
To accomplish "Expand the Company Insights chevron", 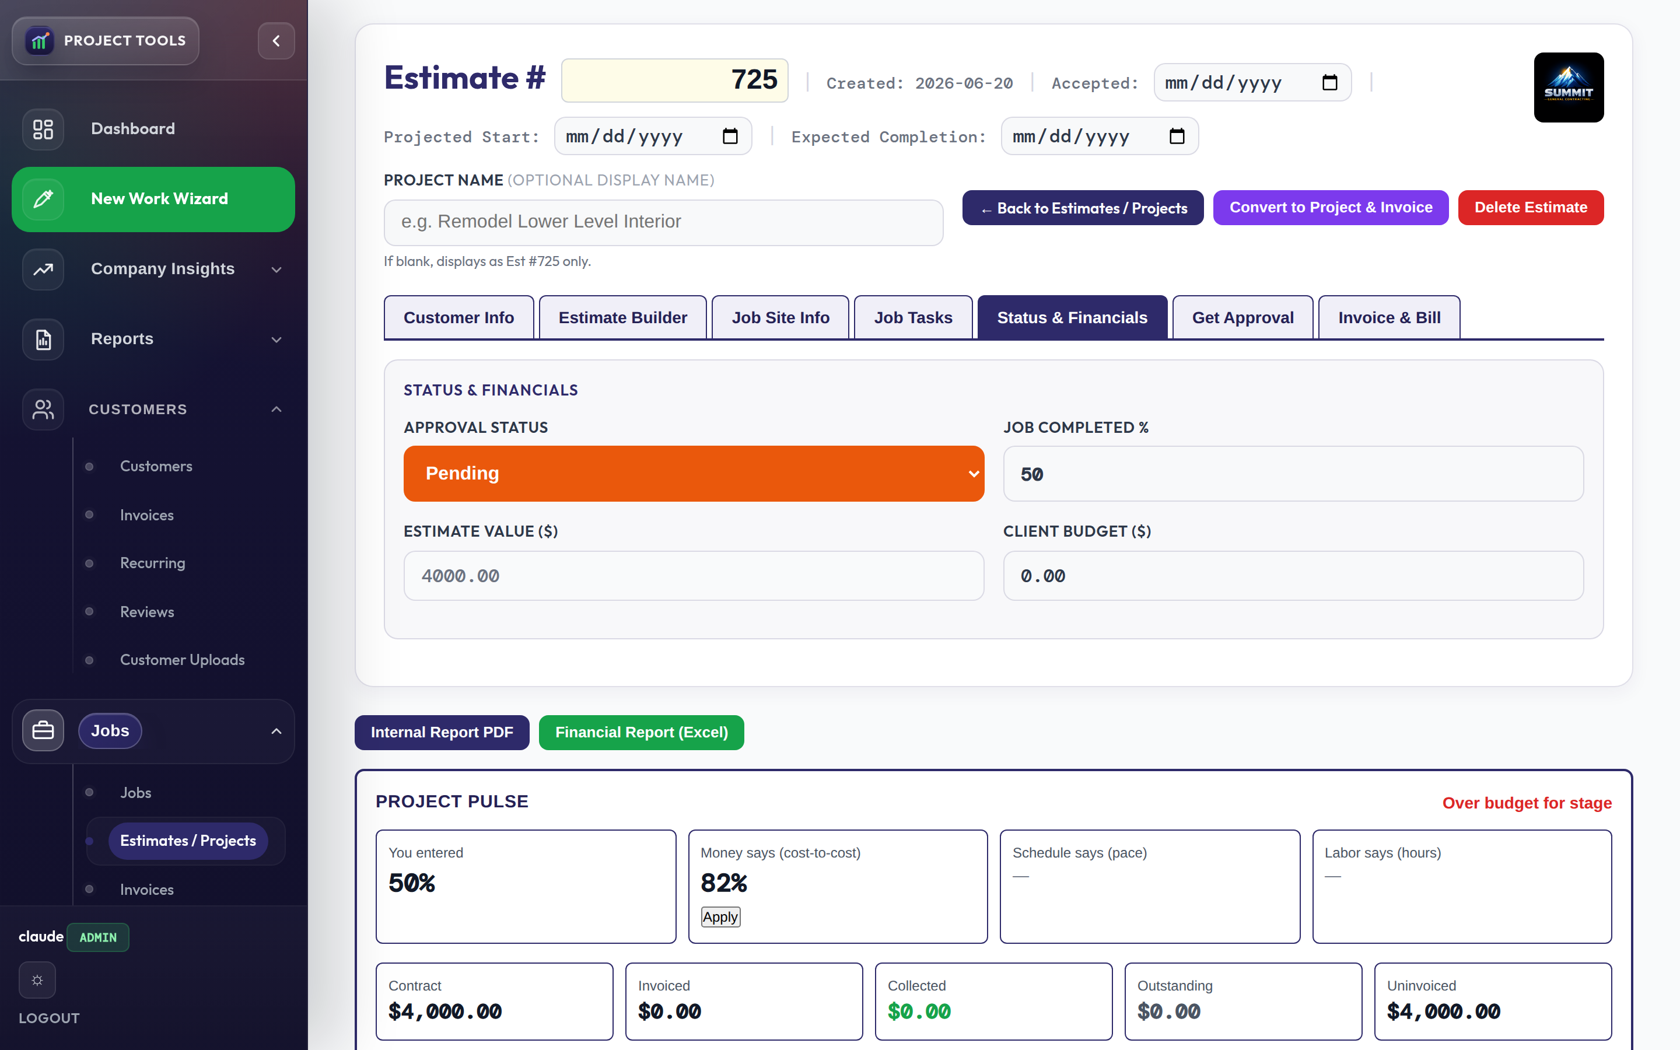I will (x=276, y=269).
